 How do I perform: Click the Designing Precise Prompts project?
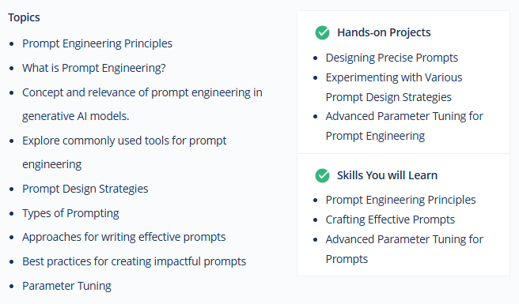[x=392, y=58]
